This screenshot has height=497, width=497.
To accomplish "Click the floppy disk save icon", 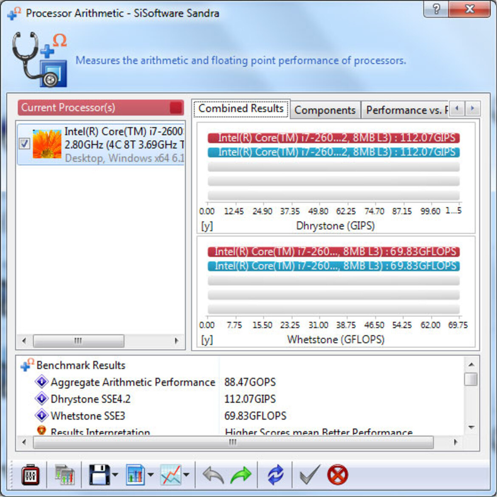I will [99, 474].
